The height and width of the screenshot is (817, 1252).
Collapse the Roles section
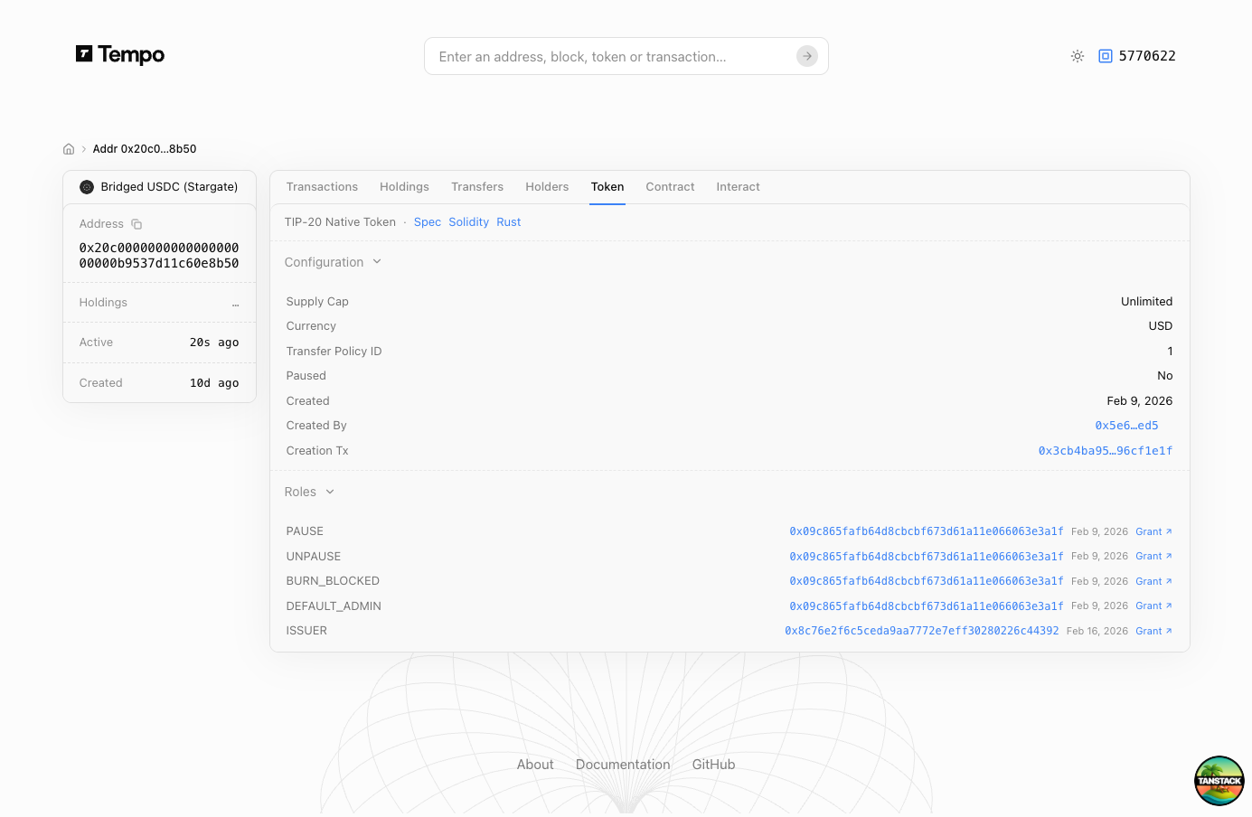309,492
